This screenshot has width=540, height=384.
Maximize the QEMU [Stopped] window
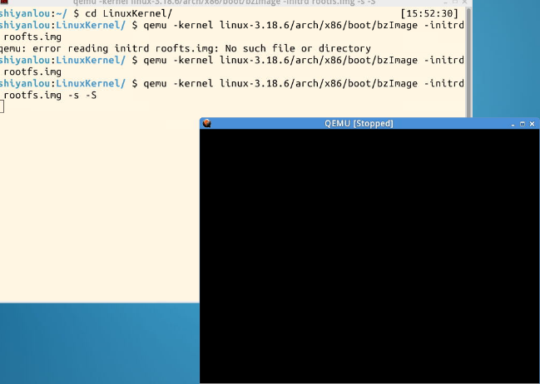pos(523,124)
